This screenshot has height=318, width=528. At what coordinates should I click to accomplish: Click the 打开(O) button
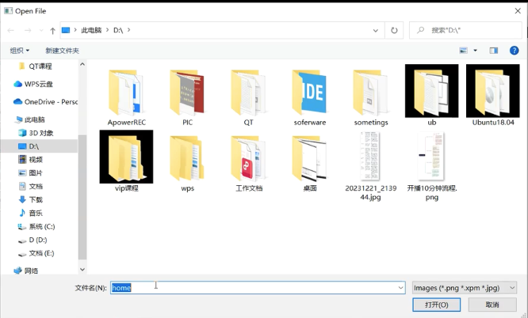point(436,305)
